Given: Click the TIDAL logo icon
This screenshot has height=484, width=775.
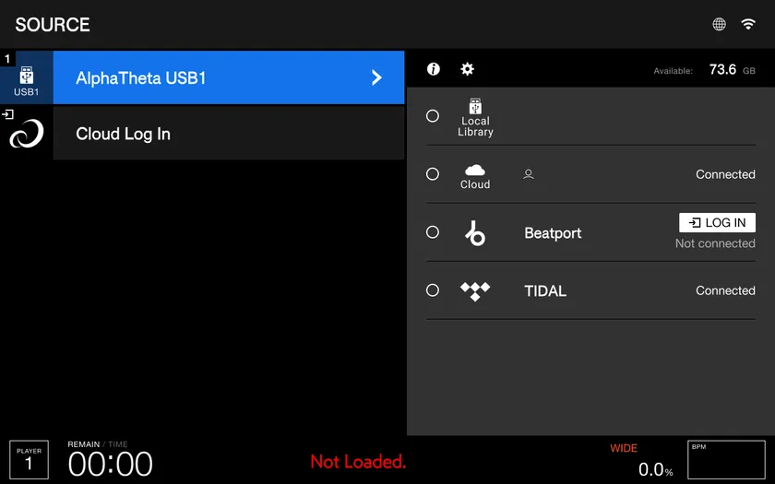Looking at the screenshot, I should (x=475, y=291).
